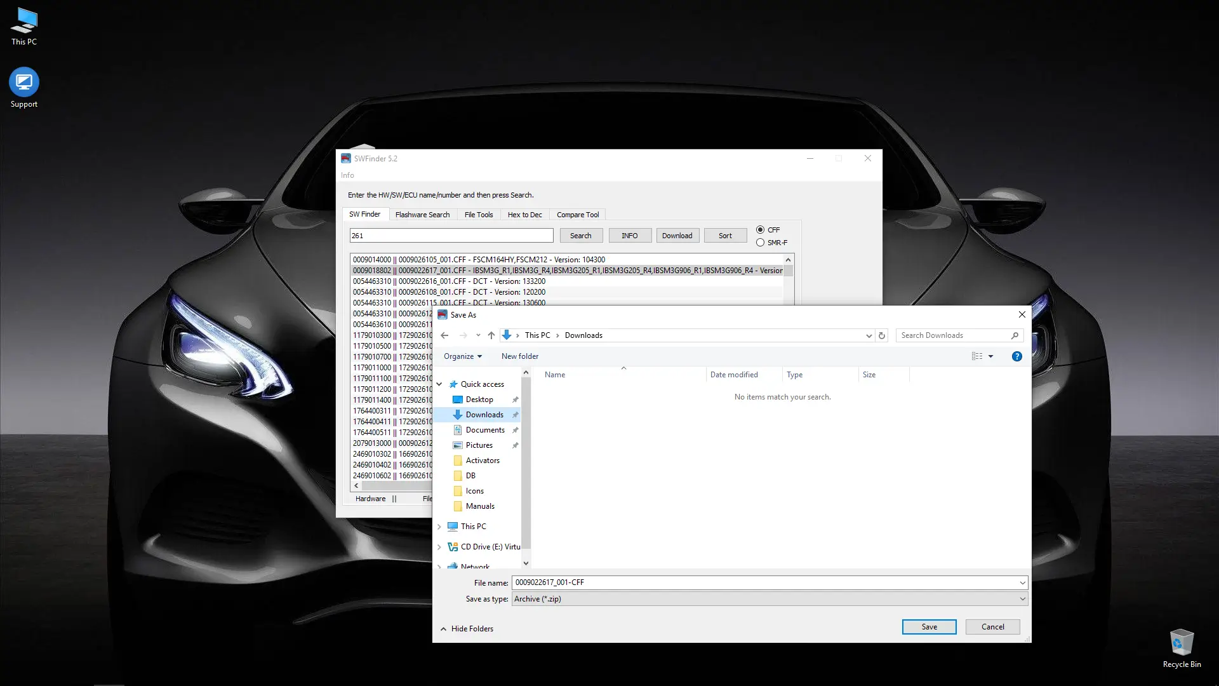
Task: Click the File name input field
Action: [x=762, y=582]
